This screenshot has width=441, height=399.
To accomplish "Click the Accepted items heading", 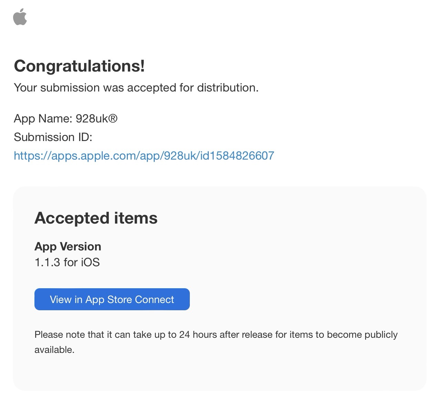I will [x=96, y=218].
